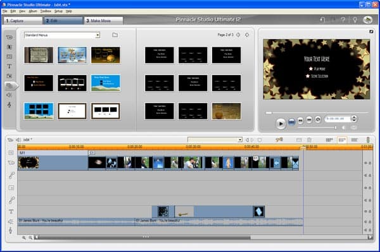
Task: Open the Toolbox menu
Action: tap(46, 11)
